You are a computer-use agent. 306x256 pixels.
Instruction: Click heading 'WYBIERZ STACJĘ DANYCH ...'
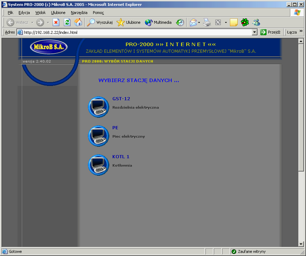[139, 80]
